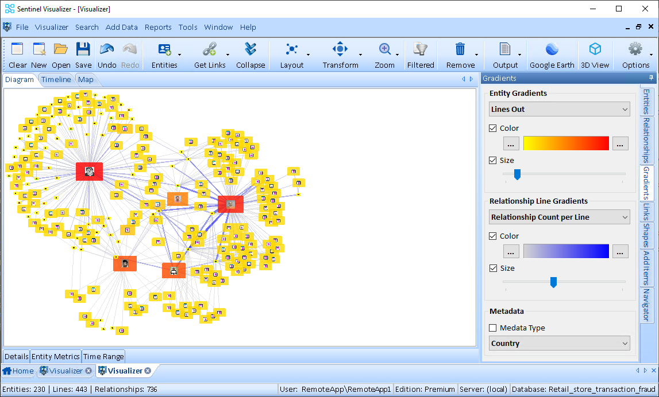The image size is (659, 397).
Task: Click the Filtered funnel icon
Action: (x=421, y=50)
